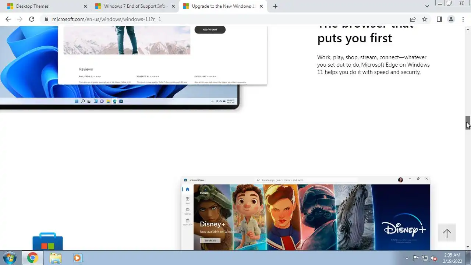Click the Microsoft Edge on Windows 11 paragraph
The image size is (471, 265).
coord(373,65)
